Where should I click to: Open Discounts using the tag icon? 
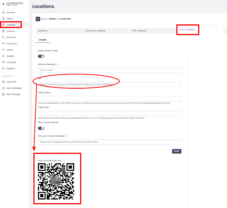(3, 37)
